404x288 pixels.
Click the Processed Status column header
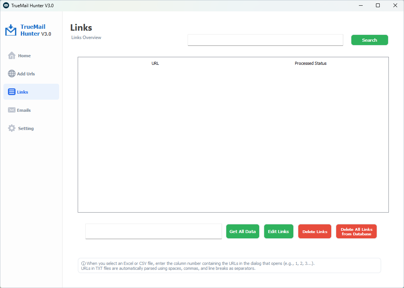pos(310,63)
